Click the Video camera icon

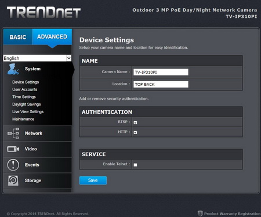tap(13, 149)
